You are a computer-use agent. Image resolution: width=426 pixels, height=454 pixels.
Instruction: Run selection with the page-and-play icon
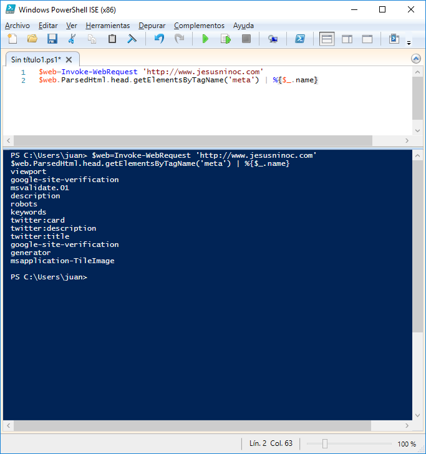click(226, 39)
